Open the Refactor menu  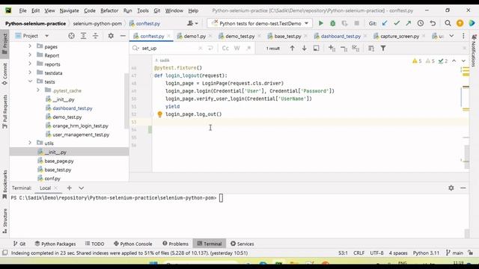(109, 10)
